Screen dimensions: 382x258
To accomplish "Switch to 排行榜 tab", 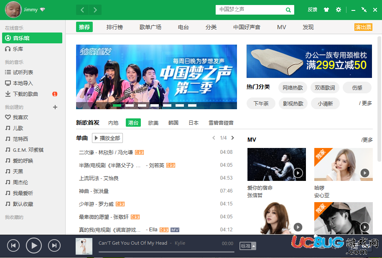I will pos(115,27).
